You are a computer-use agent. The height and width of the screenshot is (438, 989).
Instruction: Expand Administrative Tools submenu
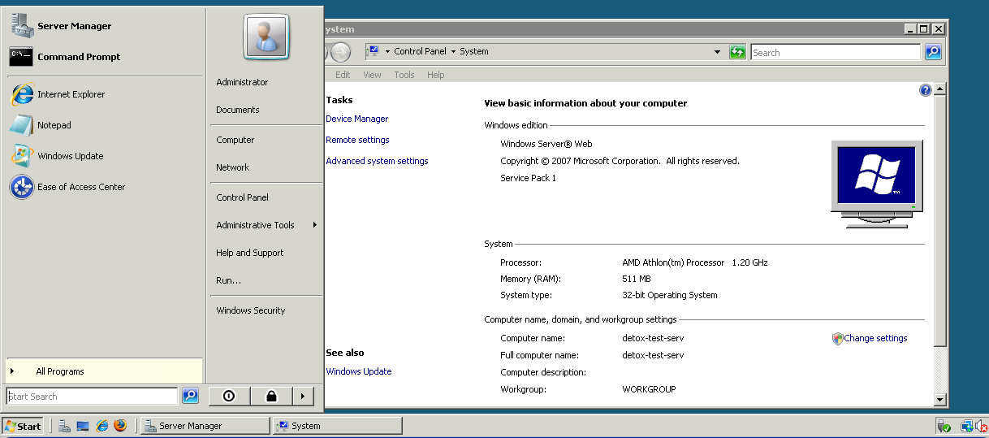click(x=266, y=225)
